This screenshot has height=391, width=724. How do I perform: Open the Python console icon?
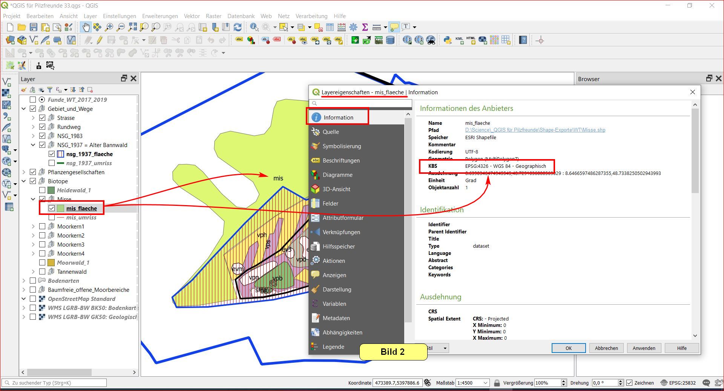448,40
